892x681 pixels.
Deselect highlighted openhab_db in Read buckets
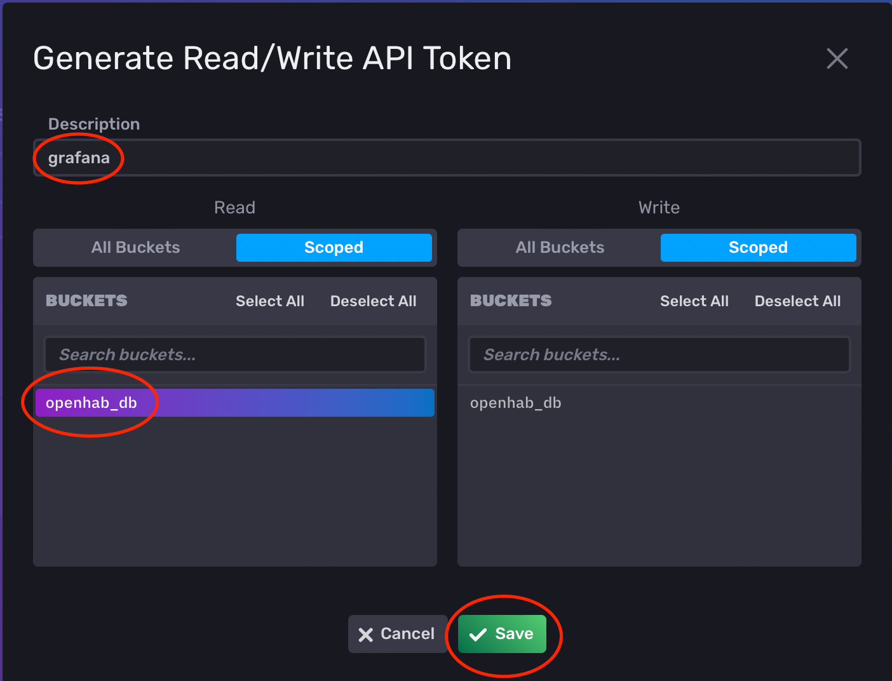click(x=234, y=403)
